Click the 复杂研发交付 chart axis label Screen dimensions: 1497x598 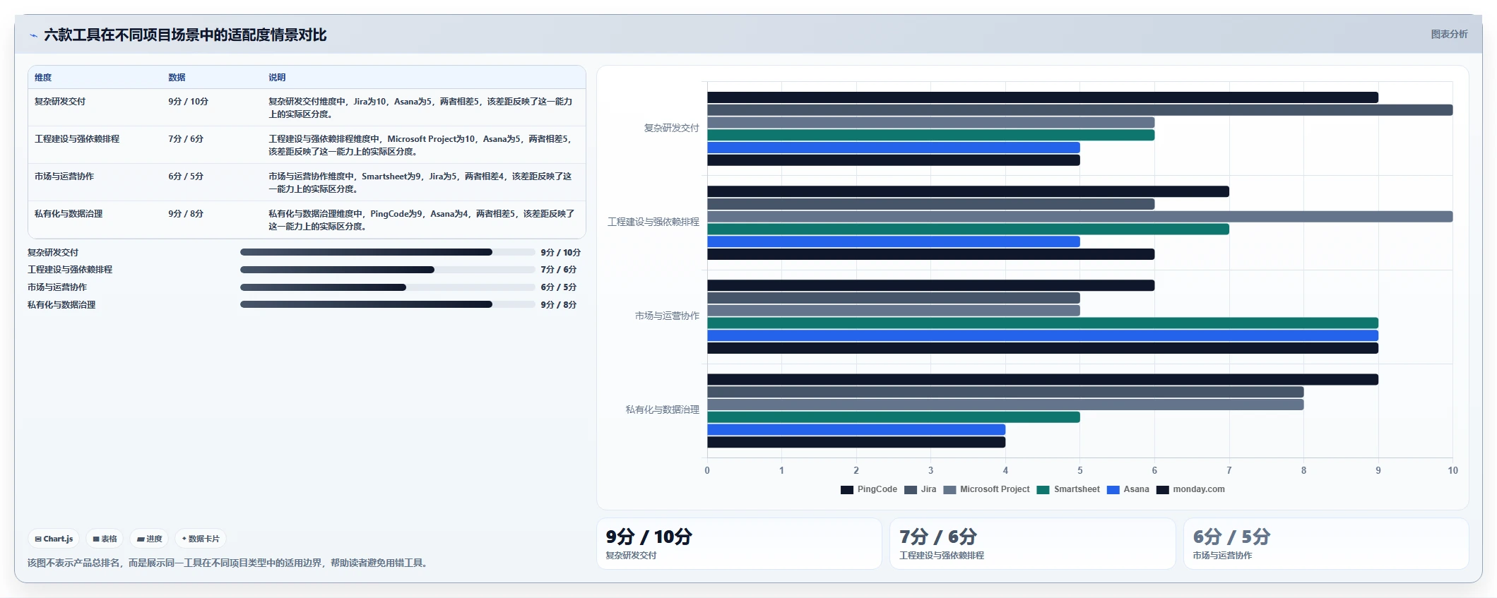(671, 128)
